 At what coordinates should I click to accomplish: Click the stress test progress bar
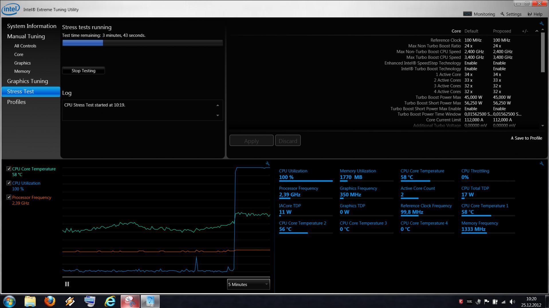[142, 43]
